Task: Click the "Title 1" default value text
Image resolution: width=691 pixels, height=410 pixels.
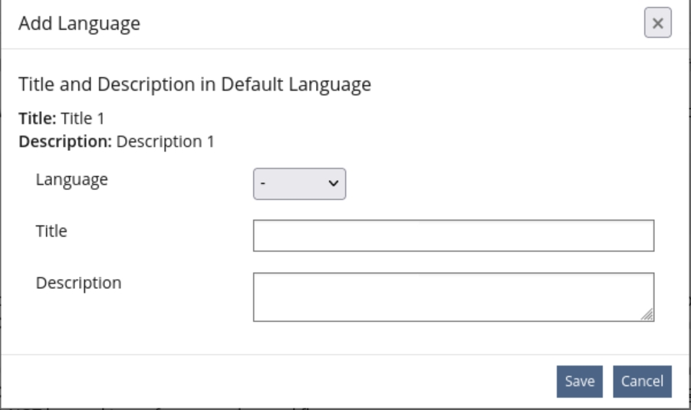Action: click(x=82, y=119)
